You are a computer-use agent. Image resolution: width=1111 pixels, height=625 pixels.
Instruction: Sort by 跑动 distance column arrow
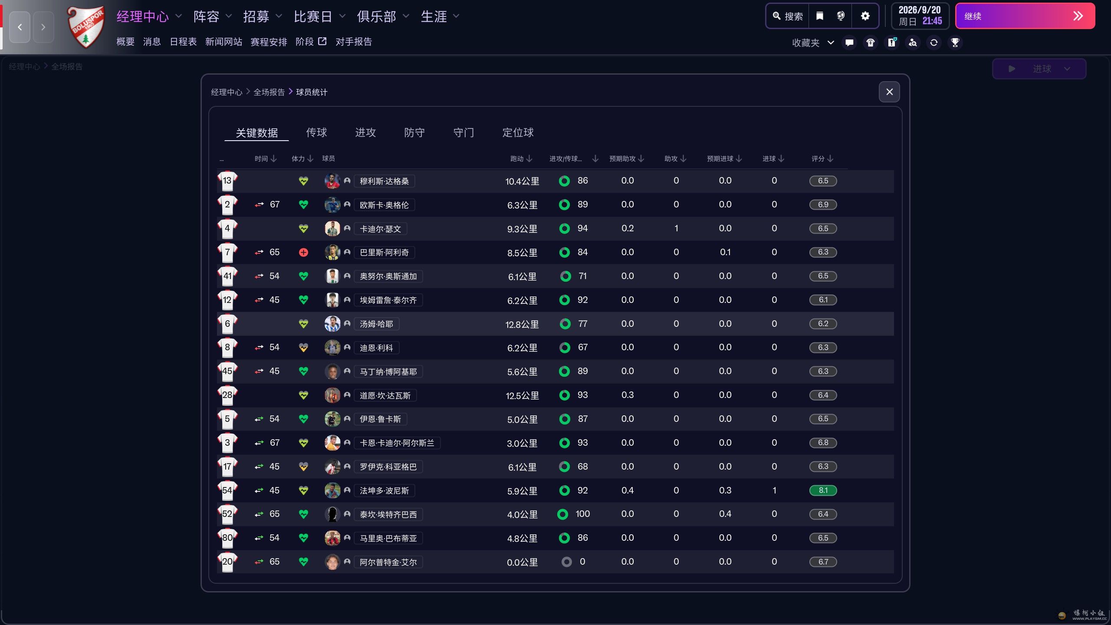(x=529, y=159)
